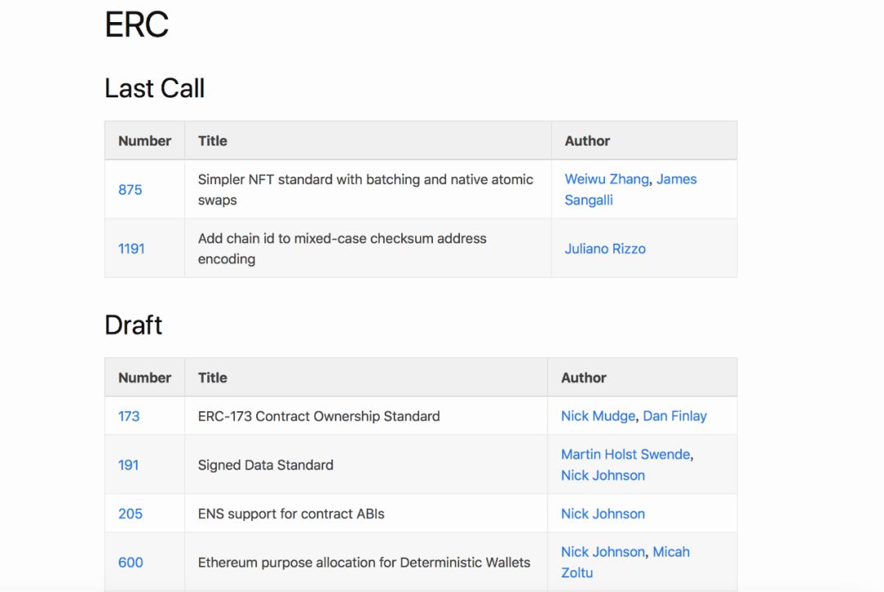884x592 pixels.
Task: Click the Last Call section heading
Action: pyautogui.click(x=155, y=88)
